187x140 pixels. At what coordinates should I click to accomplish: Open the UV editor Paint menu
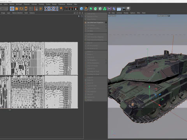[26, 13]
